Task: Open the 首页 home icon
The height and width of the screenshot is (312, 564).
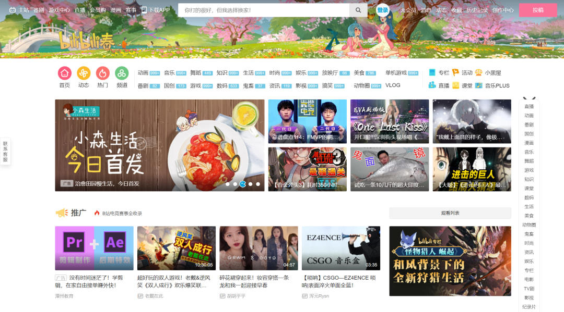Action: tap(64, 73)
